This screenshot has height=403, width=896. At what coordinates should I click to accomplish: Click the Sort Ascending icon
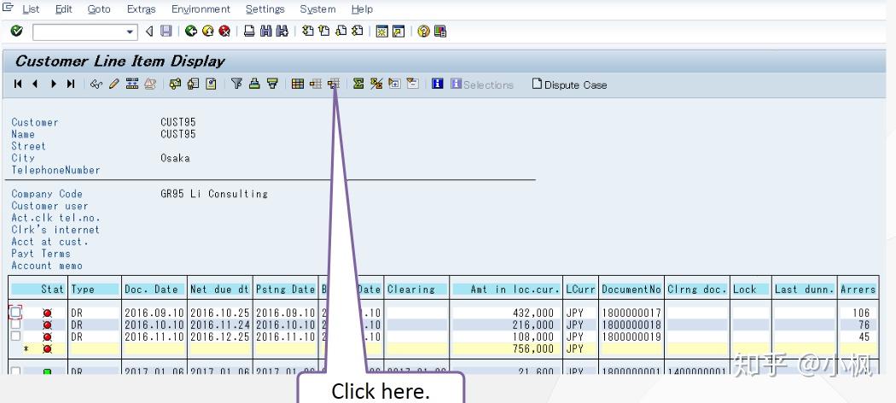[255, 84]
